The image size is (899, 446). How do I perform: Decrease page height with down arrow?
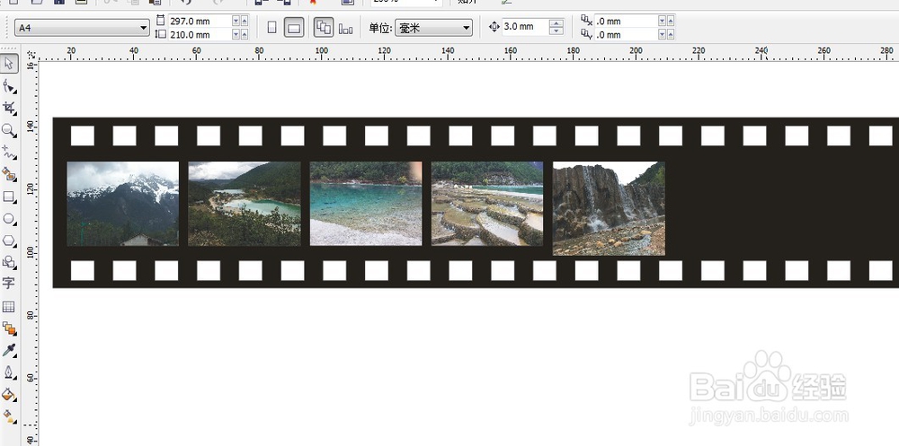pos(236,34)
